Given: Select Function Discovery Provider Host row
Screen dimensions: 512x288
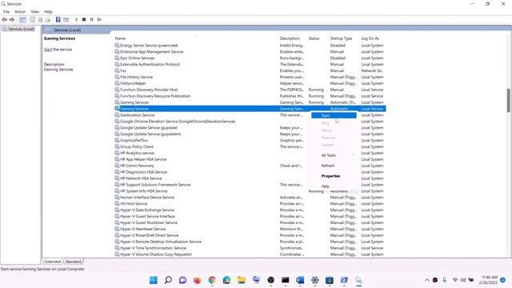Looking at the screenshot, I should pyautogui.click(x=250, y=90).
